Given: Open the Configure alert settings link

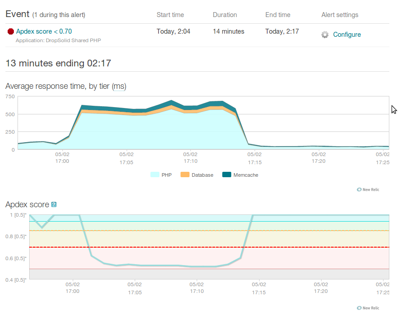Looking at the screenshot, I should pos(347,35).
